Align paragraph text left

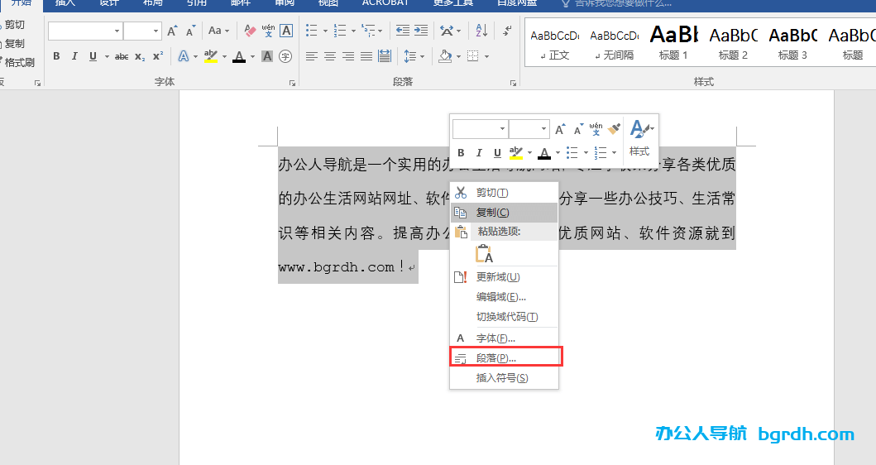312,56
